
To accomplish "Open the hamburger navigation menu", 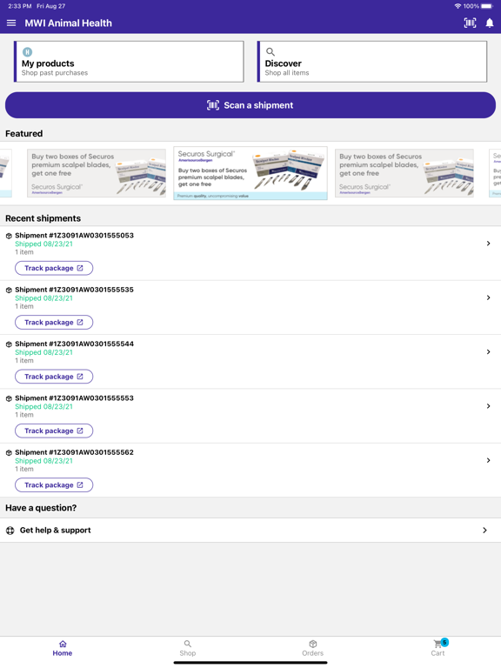I will pos(11,23).
